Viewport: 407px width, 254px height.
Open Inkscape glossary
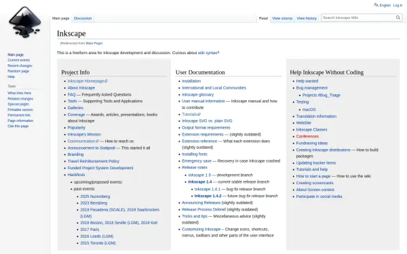tap(198, 95)
